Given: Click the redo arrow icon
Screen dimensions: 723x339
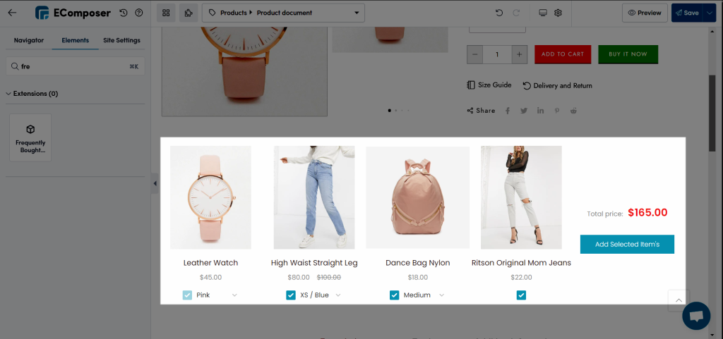Looking at the screenshot, I should point(516,13).
